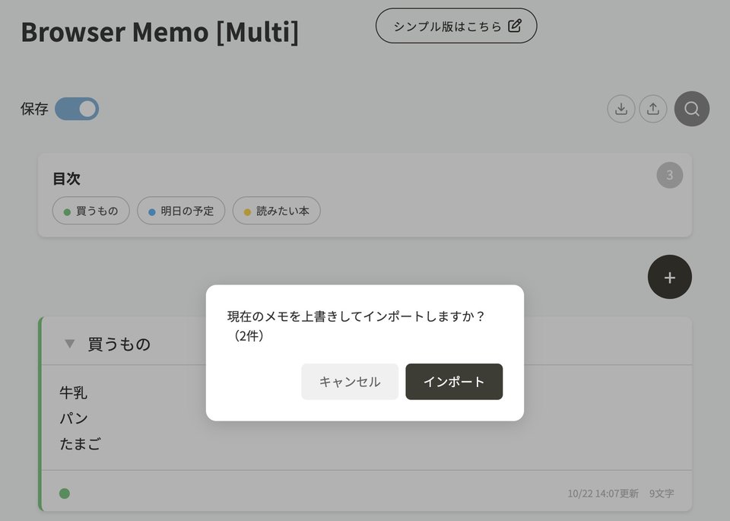Click the memo count badge 3
This screenshot has width=730, height=521.
[669, 175]
